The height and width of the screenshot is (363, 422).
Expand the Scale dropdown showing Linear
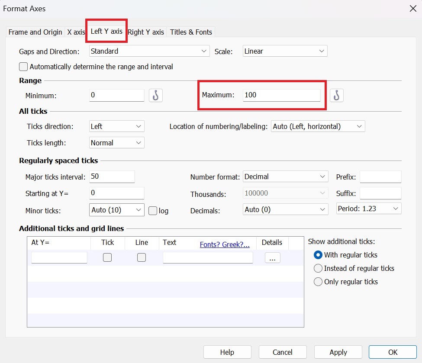285,51
